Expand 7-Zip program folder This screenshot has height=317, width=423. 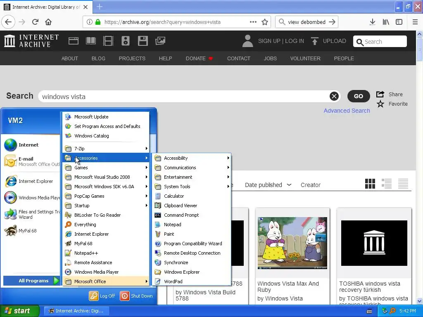coord(106,149)
